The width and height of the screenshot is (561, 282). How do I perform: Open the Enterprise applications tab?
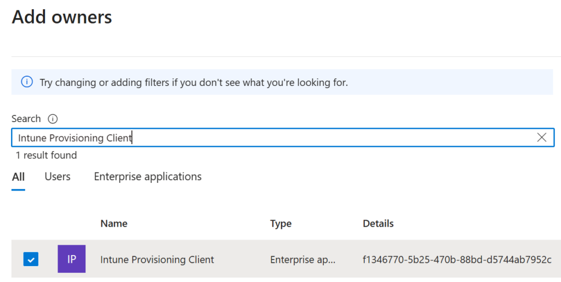coord(147,177)
